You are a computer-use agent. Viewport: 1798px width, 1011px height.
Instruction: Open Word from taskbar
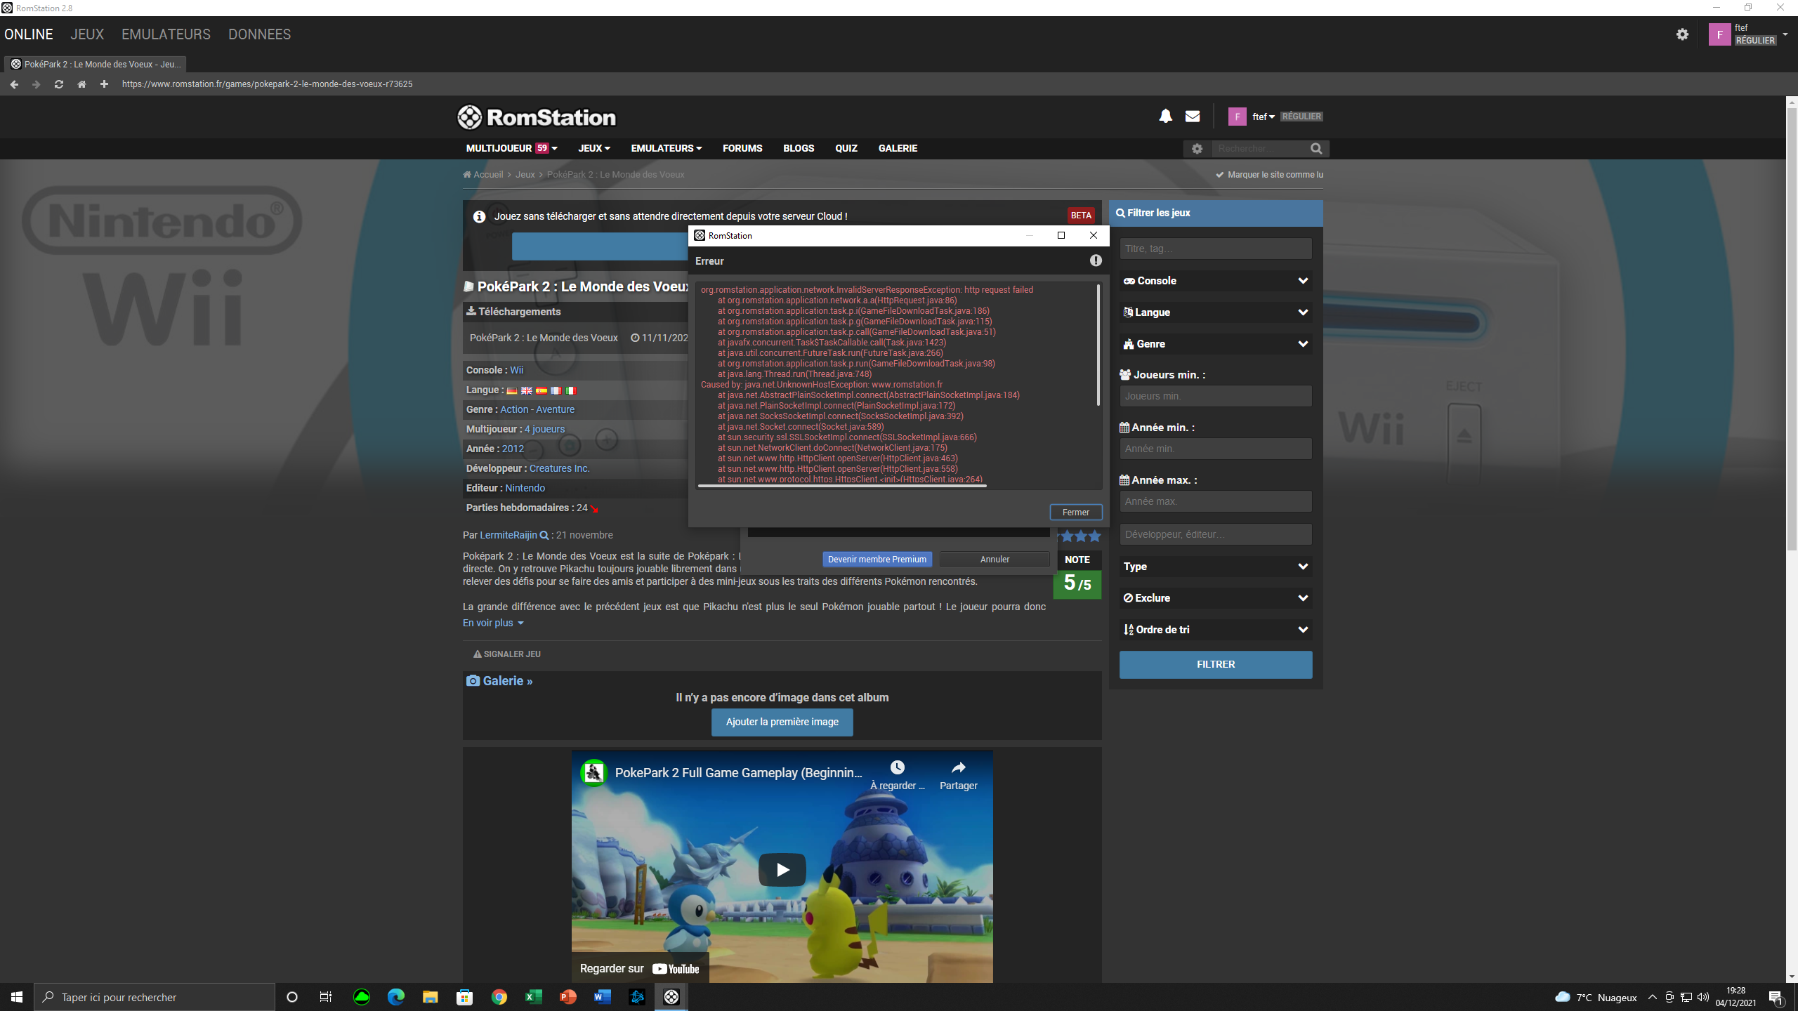tap(602, 997)
